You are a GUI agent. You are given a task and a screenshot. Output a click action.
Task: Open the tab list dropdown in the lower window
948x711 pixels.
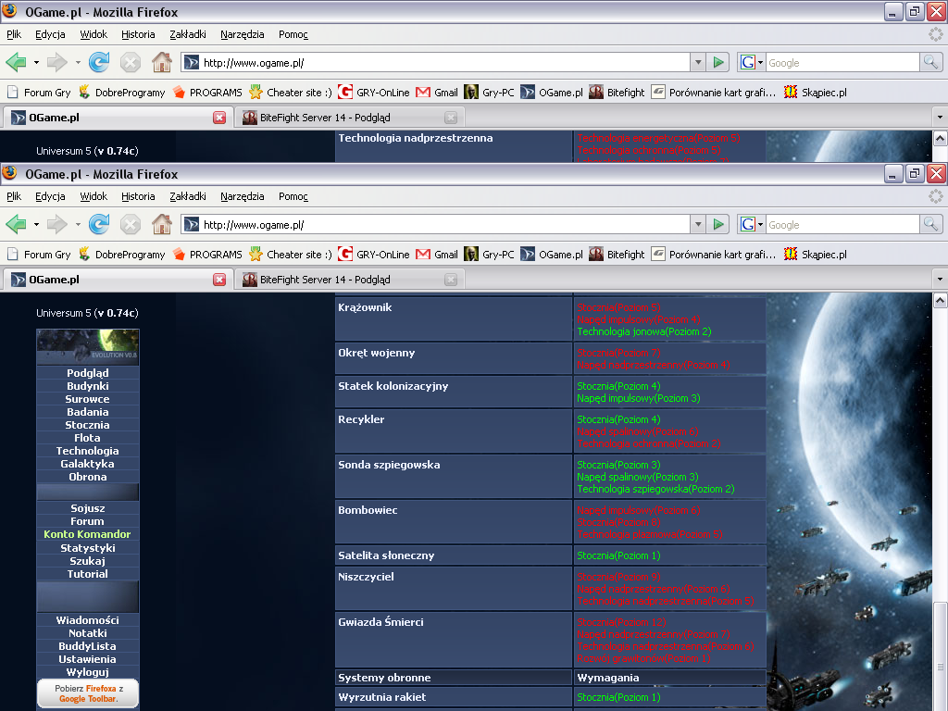[940, 280]
